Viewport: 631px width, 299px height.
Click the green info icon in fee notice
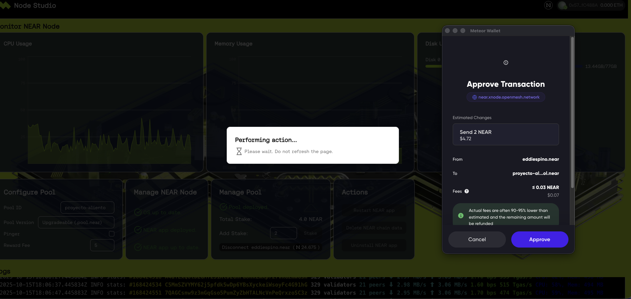(x=461, y=216)
